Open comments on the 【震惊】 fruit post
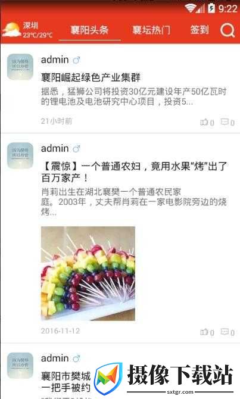Screen dimensions: 240x399 point(227,332)
